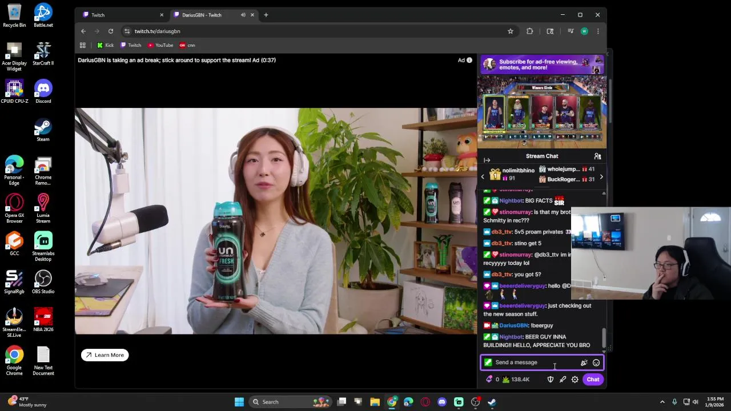View site information icon in address bar
731x411 pixels.
(x=127, y=31)
